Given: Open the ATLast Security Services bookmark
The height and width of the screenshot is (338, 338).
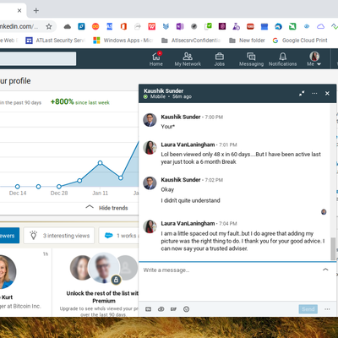Looking at the screenshot, I should 56,41.
